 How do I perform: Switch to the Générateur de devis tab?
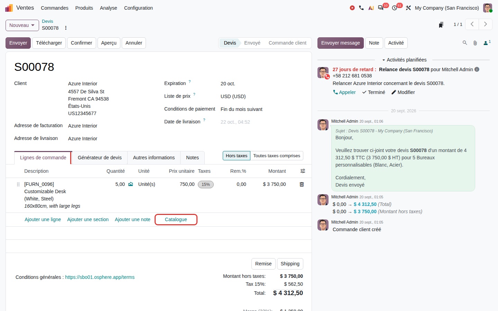[100, 158]
